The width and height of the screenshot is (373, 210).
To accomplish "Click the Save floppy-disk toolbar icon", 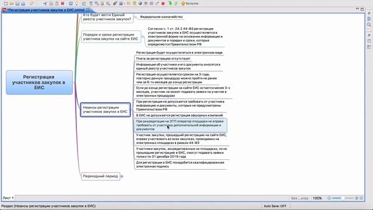I will pyautogui.click(x=17, y=3).
